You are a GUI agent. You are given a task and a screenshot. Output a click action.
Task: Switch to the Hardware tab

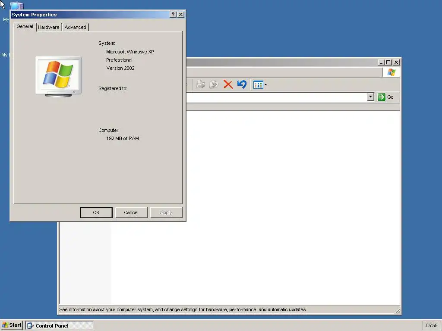click(49, 27)
